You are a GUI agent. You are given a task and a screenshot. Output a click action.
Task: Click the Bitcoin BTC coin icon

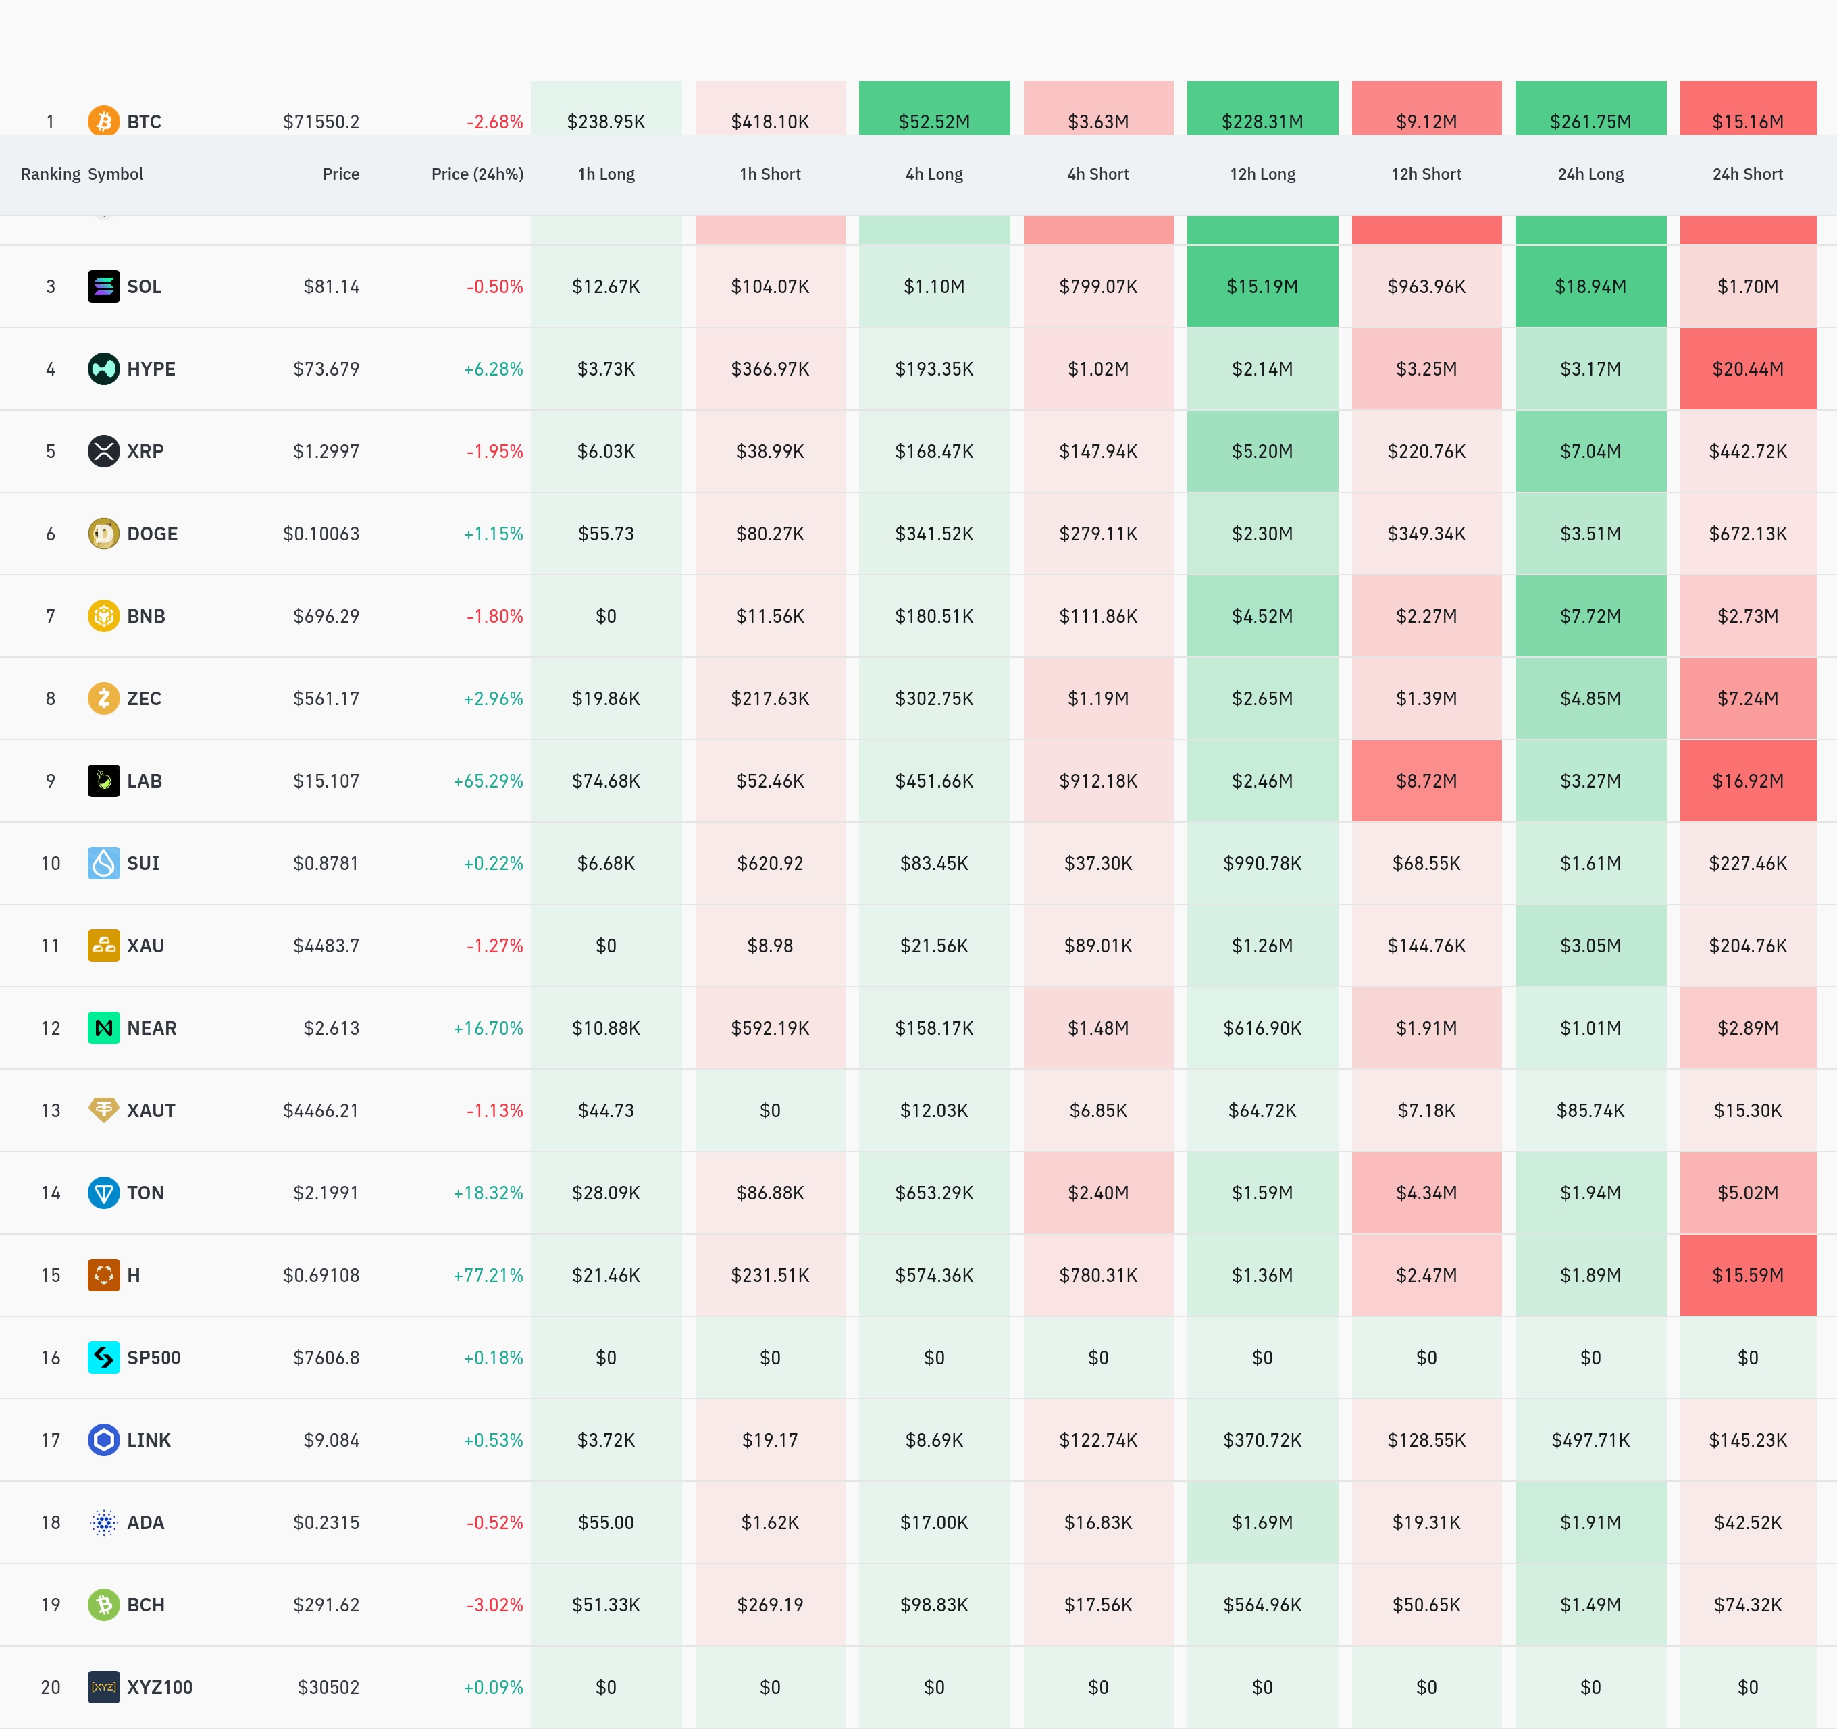click(x=103, y=121)
